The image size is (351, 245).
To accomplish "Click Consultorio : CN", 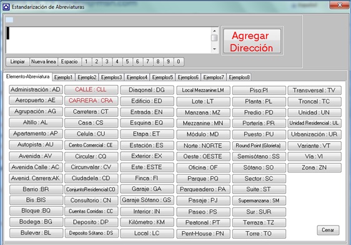I will [x=91, y=201].
